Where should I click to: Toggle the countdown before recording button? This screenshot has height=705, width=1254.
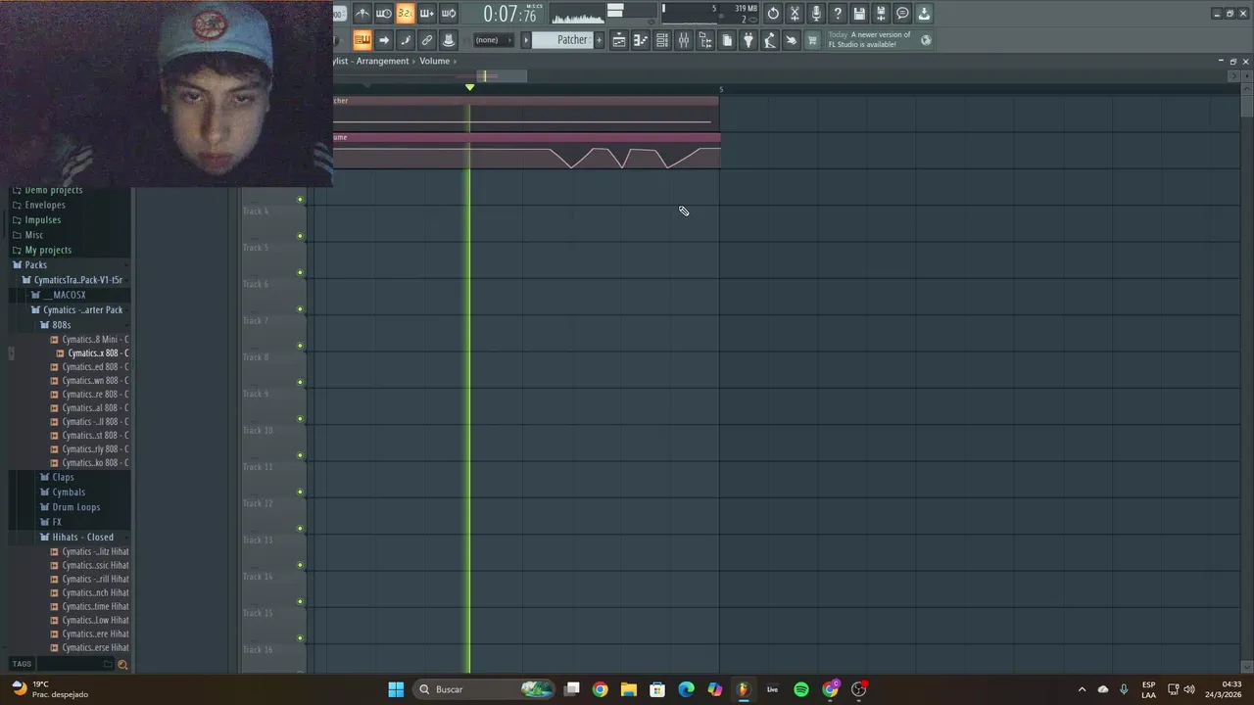(x=406, y=14)
